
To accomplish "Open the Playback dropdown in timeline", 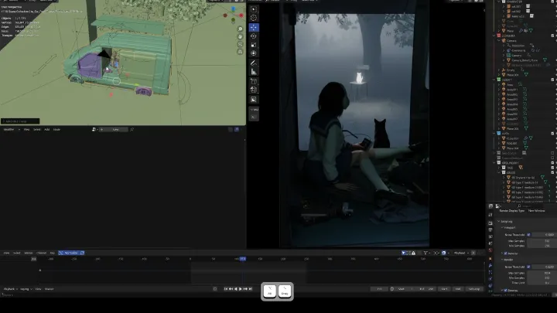I will [10, 289].
